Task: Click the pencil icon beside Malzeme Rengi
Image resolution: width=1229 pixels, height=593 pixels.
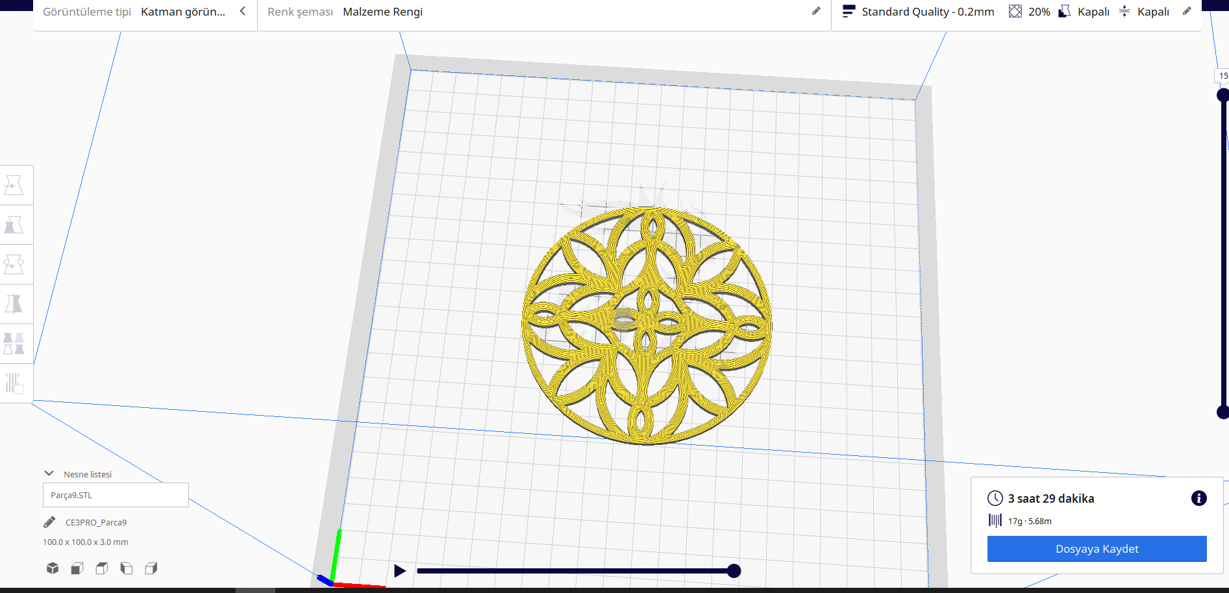Action: pos(816,11)
